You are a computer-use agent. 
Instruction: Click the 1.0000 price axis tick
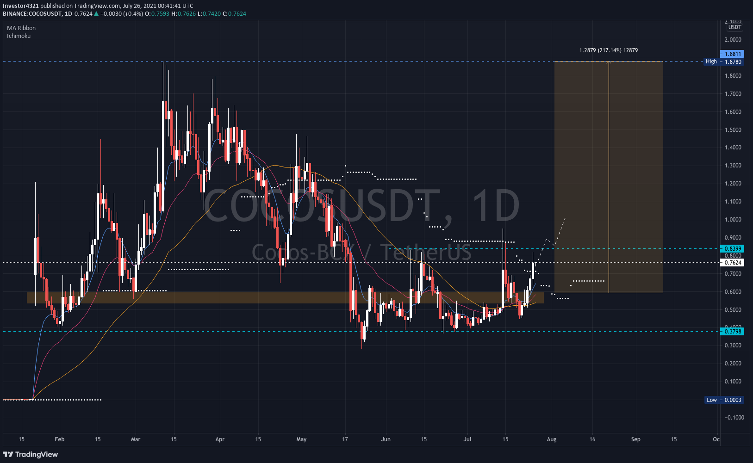(x=733, y=220)
